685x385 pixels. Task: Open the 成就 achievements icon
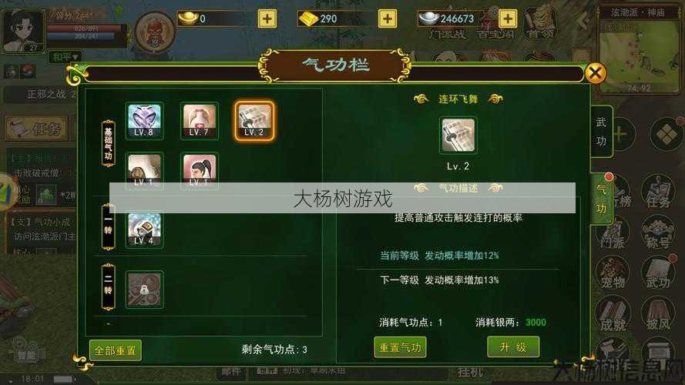[x=613, y=315]
